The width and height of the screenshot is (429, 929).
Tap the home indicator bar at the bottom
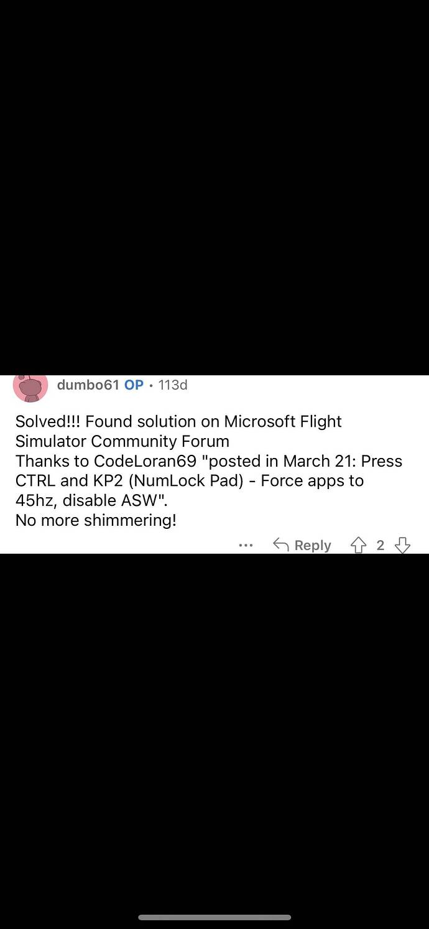(214, 917)
